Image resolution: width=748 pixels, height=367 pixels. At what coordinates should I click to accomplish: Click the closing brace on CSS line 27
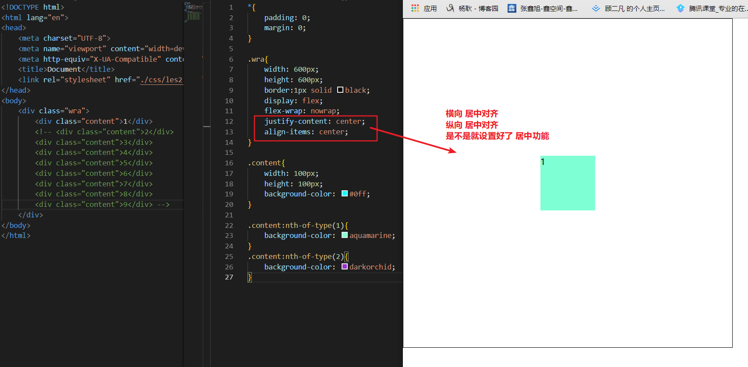pyautogui.click(x=250, y=277)
